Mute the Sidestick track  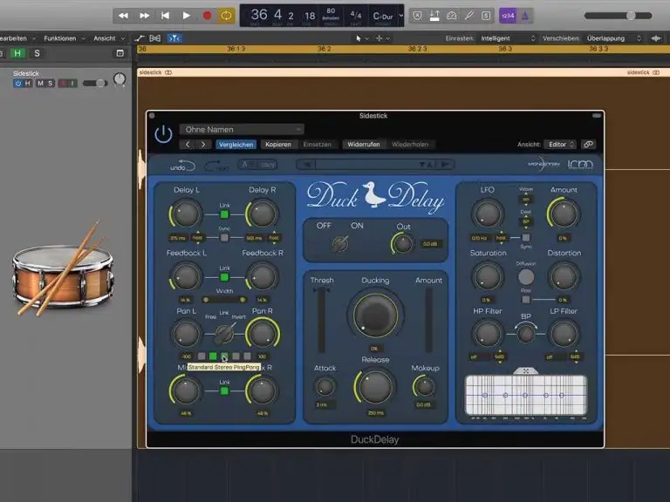tap(40, 84)
